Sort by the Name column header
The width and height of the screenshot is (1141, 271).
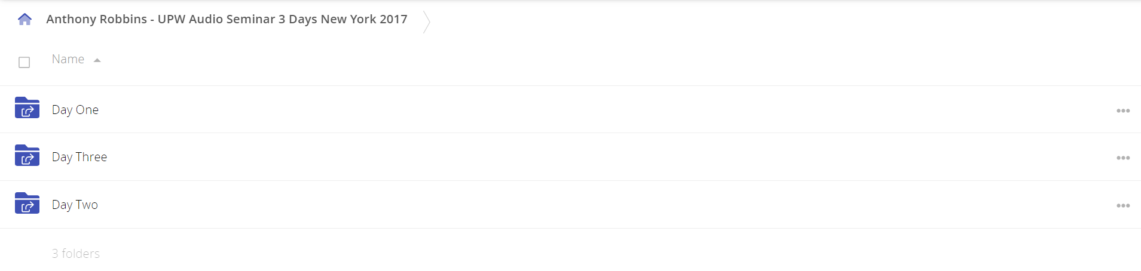click(x=68, y=59)
